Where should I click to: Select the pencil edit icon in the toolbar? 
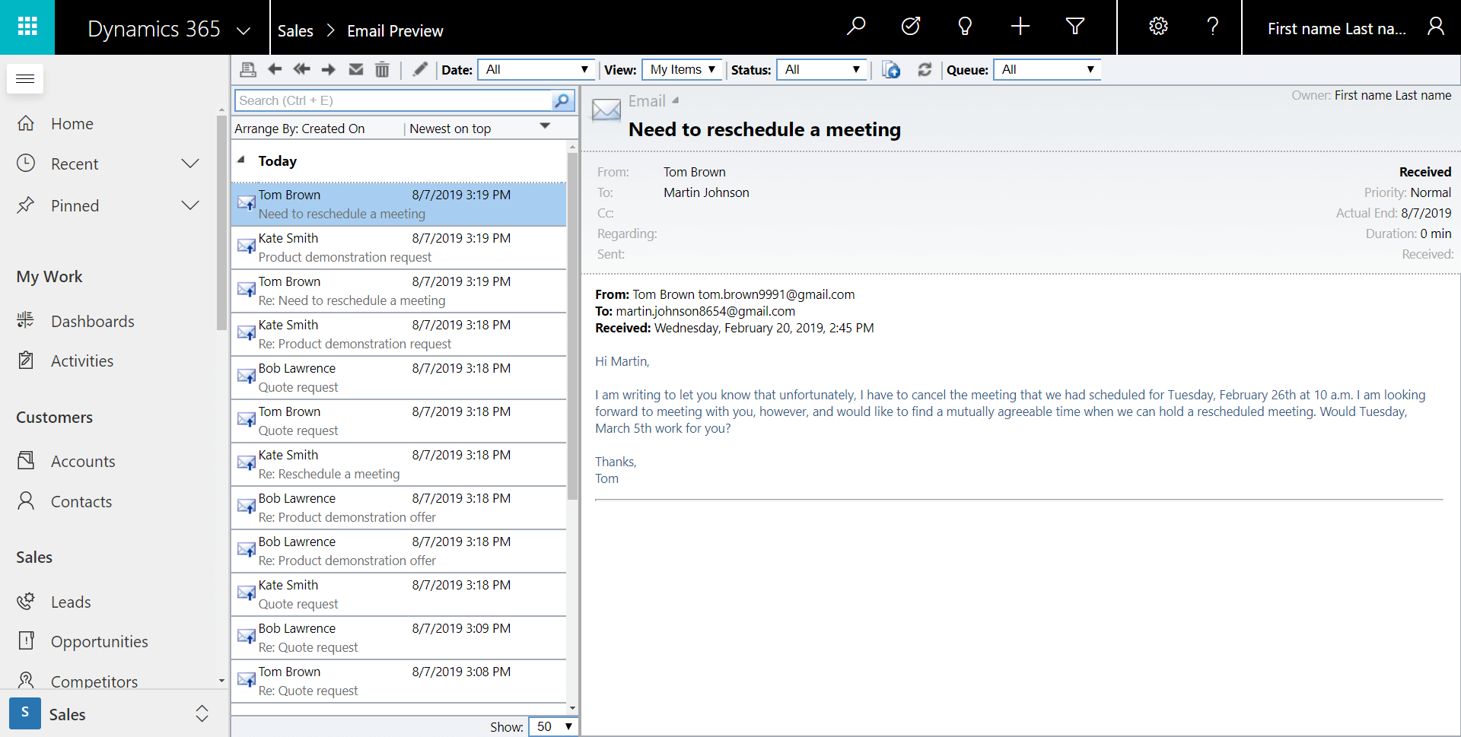(x=419, y=69)
